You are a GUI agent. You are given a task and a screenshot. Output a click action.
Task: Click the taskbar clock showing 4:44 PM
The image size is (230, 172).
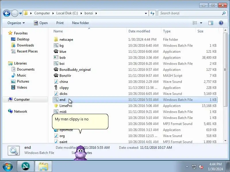click(x=215, y=167)
